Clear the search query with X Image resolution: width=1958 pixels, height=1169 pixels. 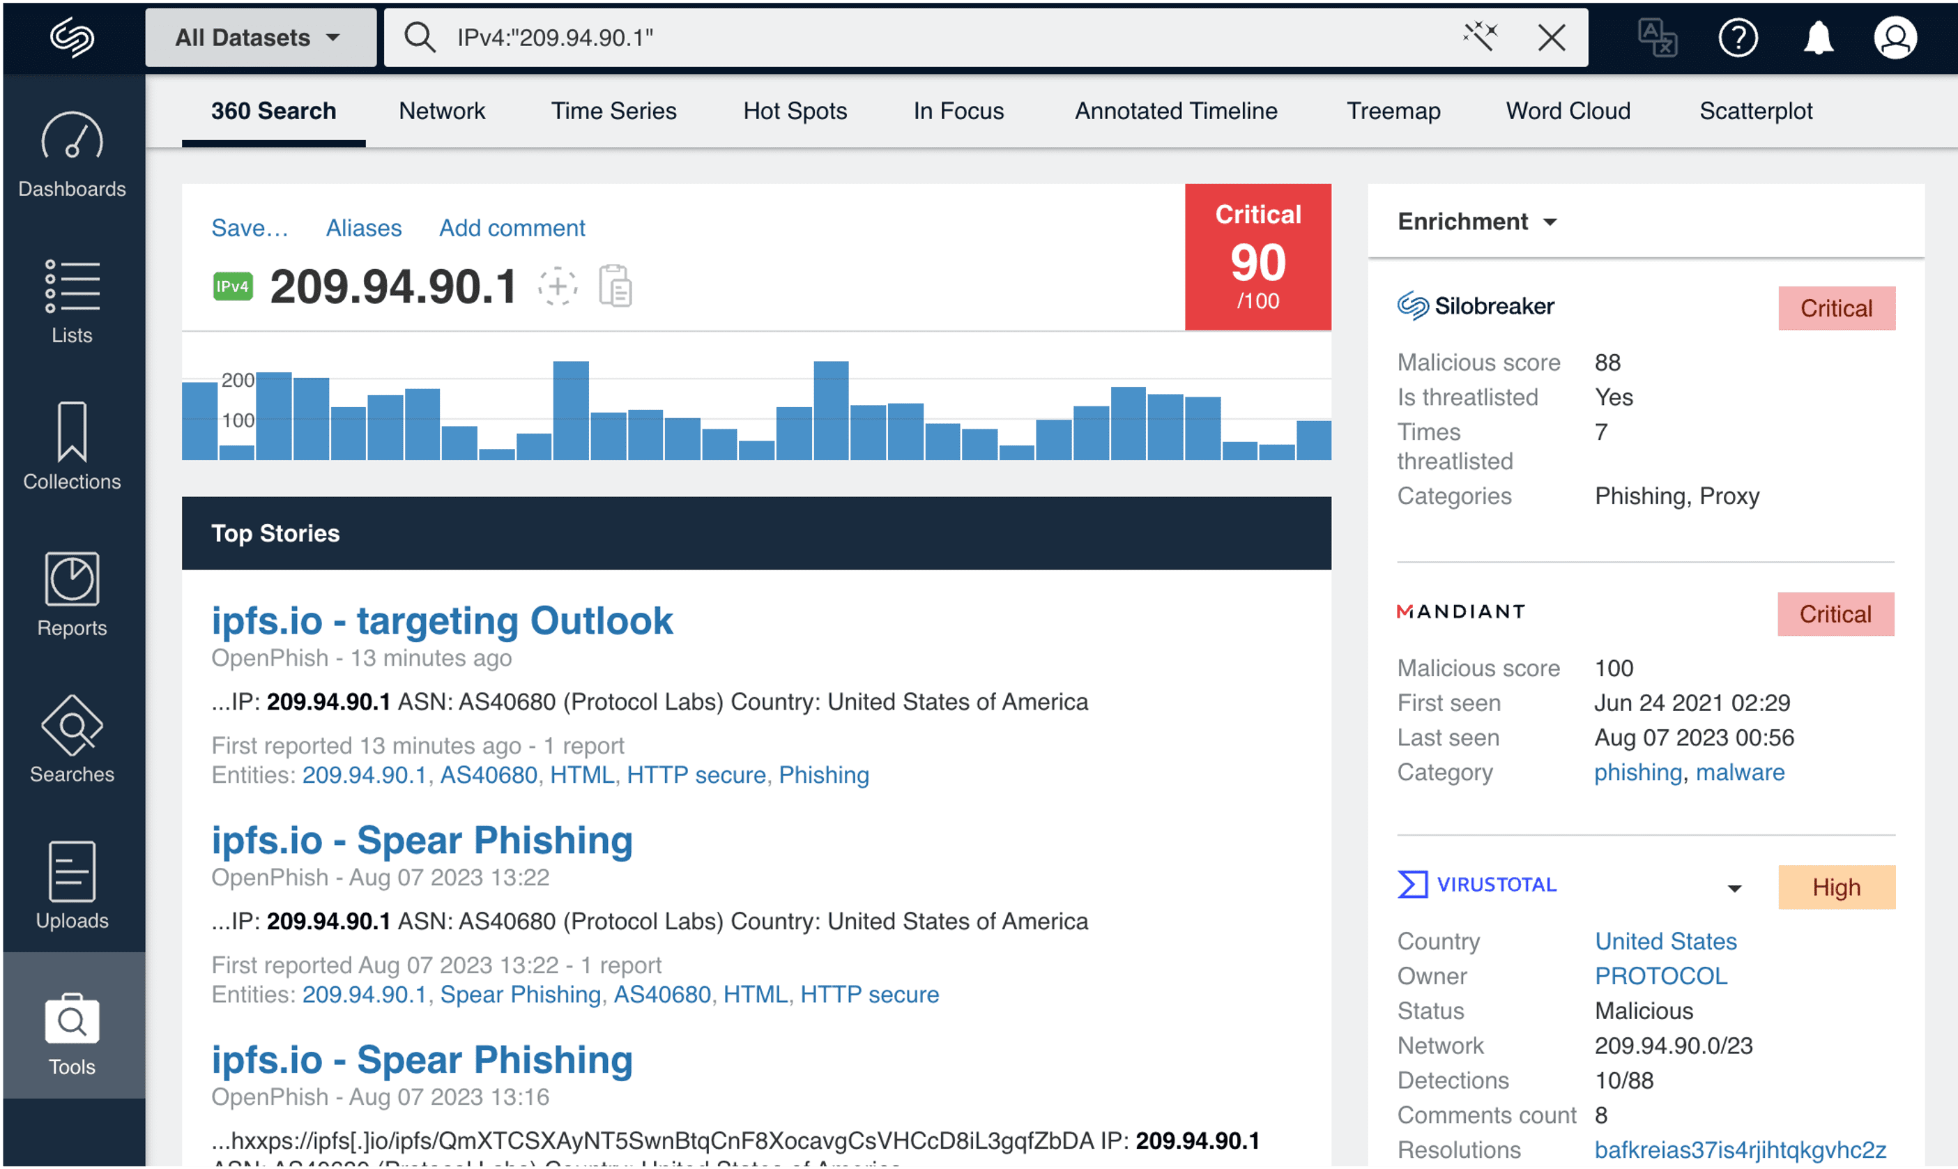click(x=1552, y=37)
